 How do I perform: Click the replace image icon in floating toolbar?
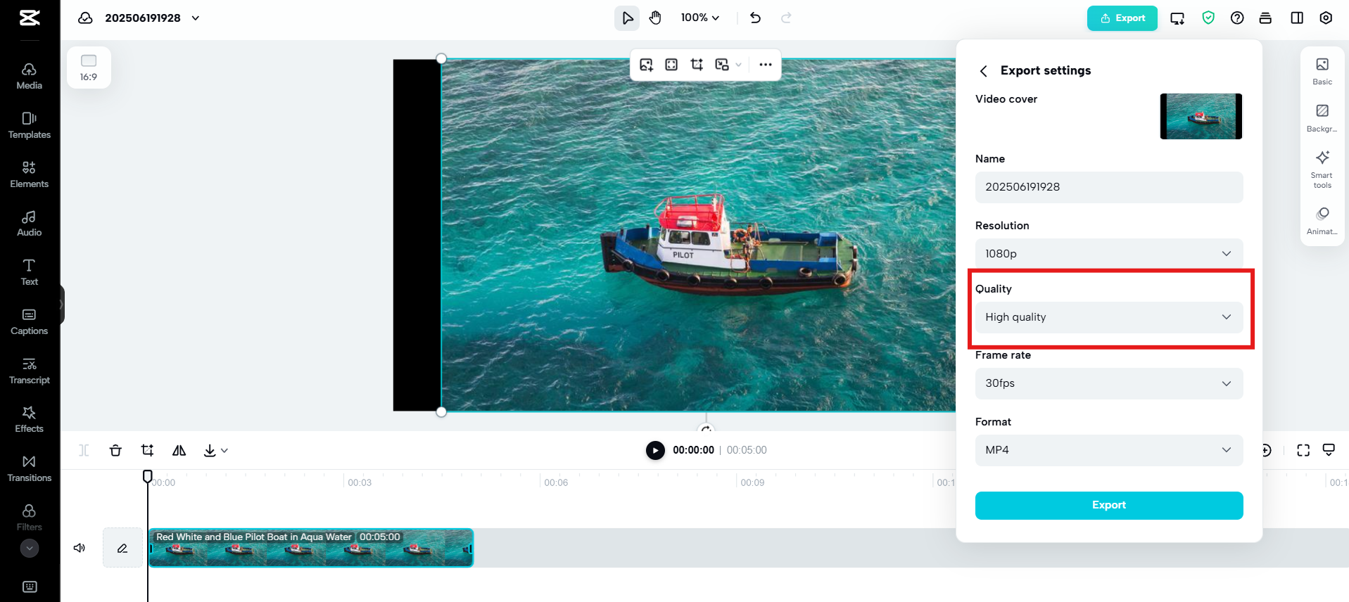pos(646,65)
